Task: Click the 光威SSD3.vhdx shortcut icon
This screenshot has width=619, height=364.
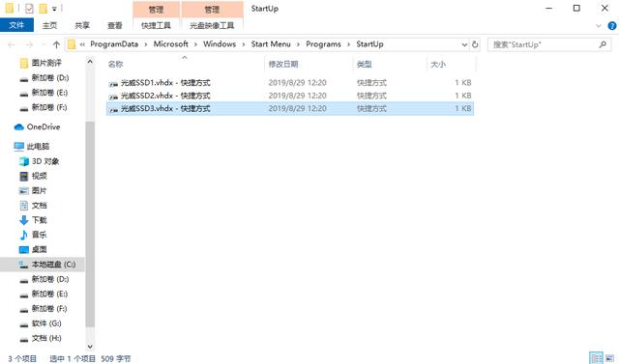Action: (113, 109)
